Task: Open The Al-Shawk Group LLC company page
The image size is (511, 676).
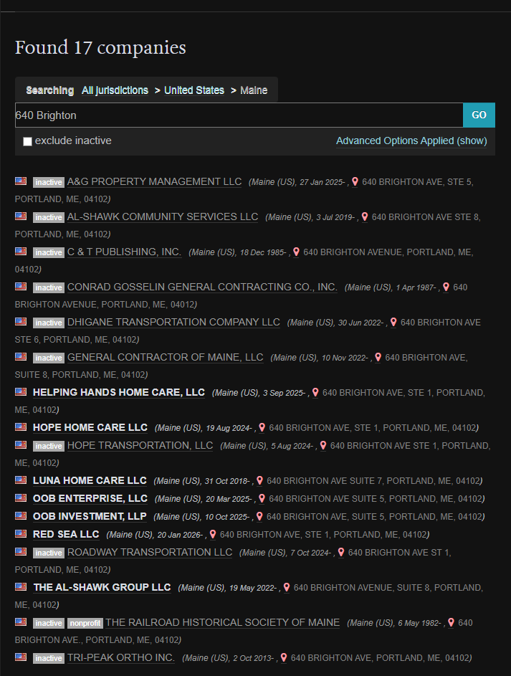Action: (x=102, y=588)
